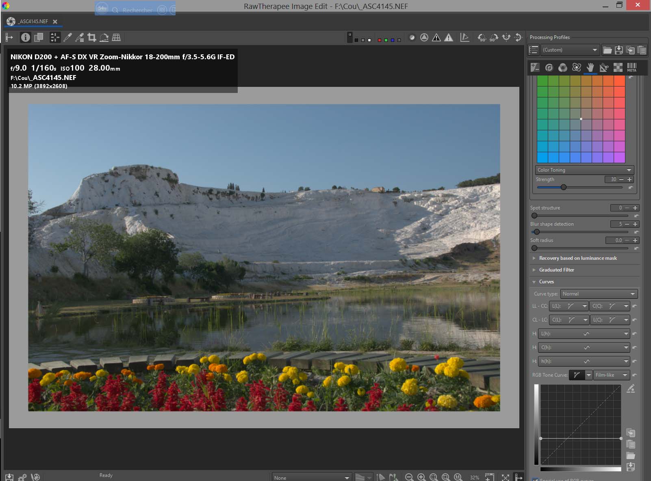The height and width of the screenshot is (481, 651).
Task: Zoom in on the preview image
Action: tap(421, 477)
